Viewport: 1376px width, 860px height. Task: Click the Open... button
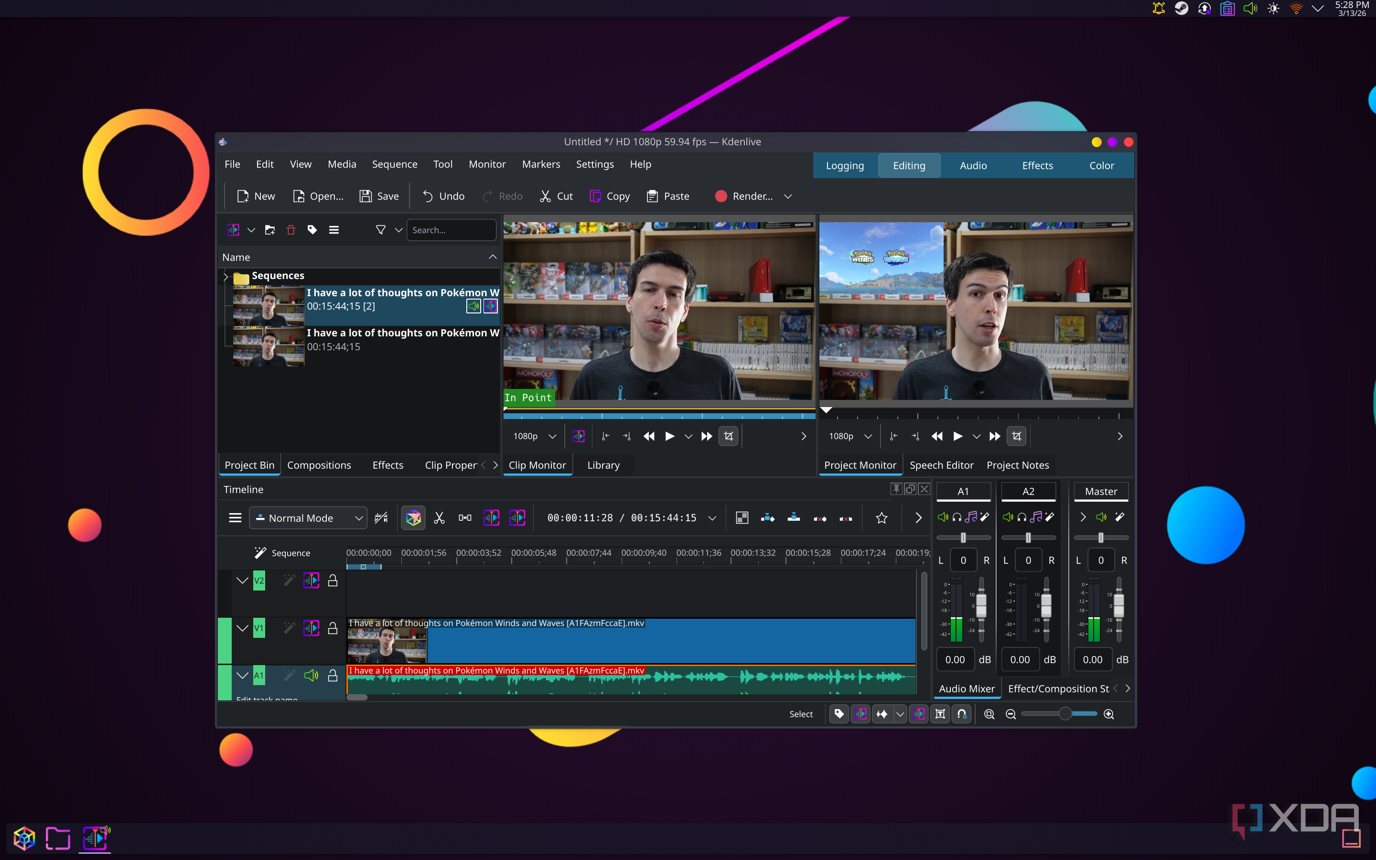[318, 196]
